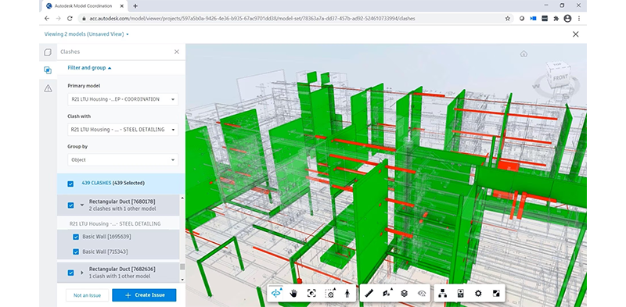
Task: Open viewer Settings gear
Action: click(478, 294)
